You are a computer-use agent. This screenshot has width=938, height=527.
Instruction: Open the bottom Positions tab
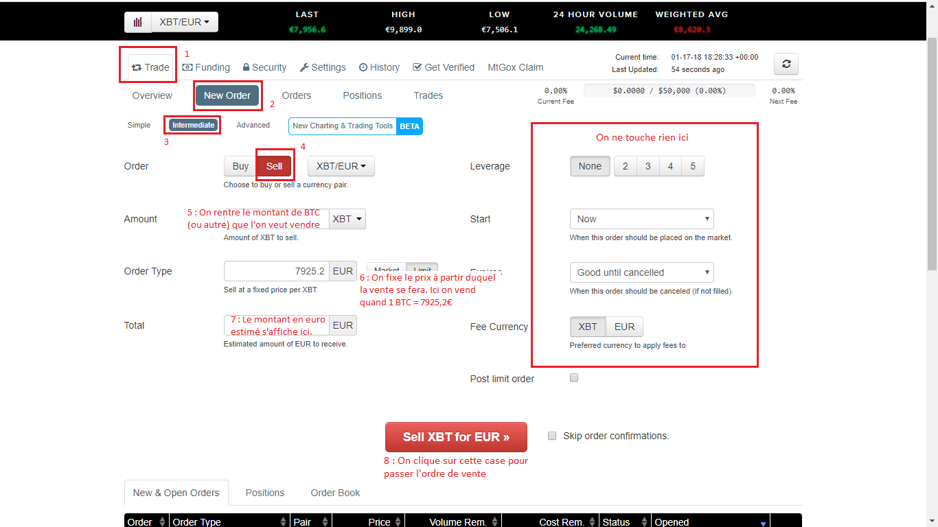tap(265, 493)
